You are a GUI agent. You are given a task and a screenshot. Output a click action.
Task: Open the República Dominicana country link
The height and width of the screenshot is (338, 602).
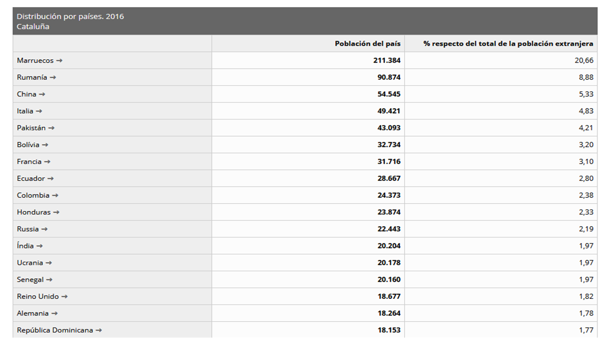click(59, 330)
